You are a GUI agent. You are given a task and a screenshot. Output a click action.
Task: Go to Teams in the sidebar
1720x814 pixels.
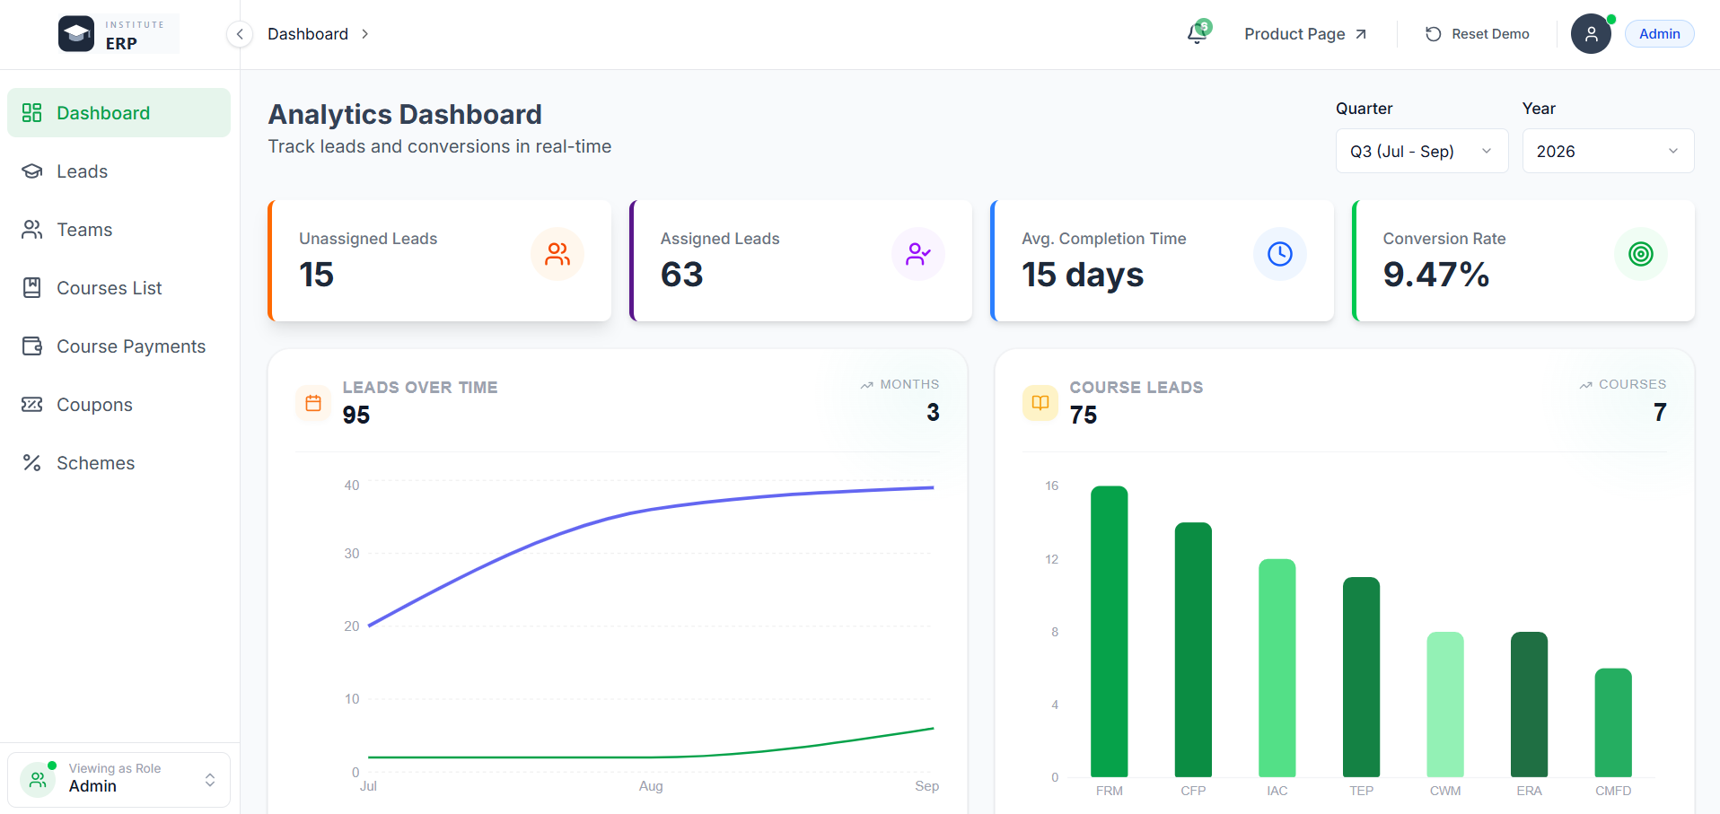[x=118, y=230]
